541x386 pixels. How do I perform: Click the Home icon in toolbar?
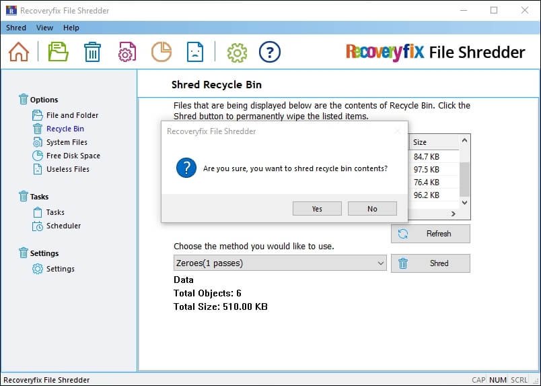coord(19,52)
